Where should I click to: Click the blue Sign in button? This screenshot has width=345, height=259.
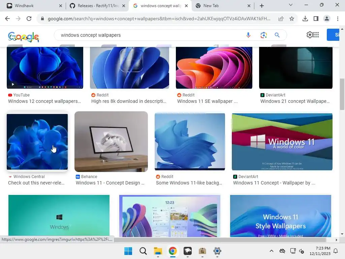pyautogui.click(x=333, y=35)
